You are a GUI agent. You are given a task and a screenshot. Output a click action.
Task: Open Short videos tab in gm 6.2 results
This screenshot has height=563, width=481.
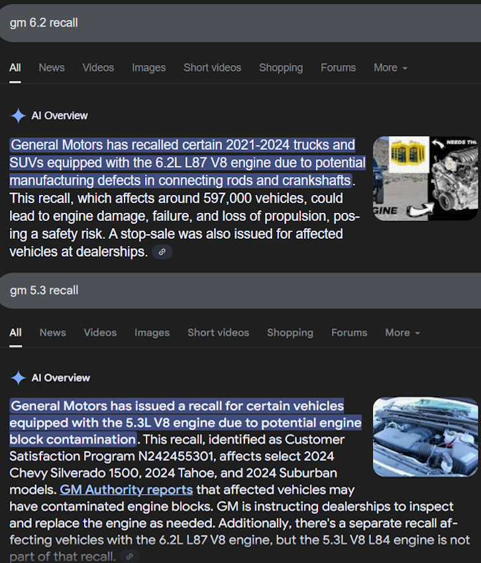(213, 68)
